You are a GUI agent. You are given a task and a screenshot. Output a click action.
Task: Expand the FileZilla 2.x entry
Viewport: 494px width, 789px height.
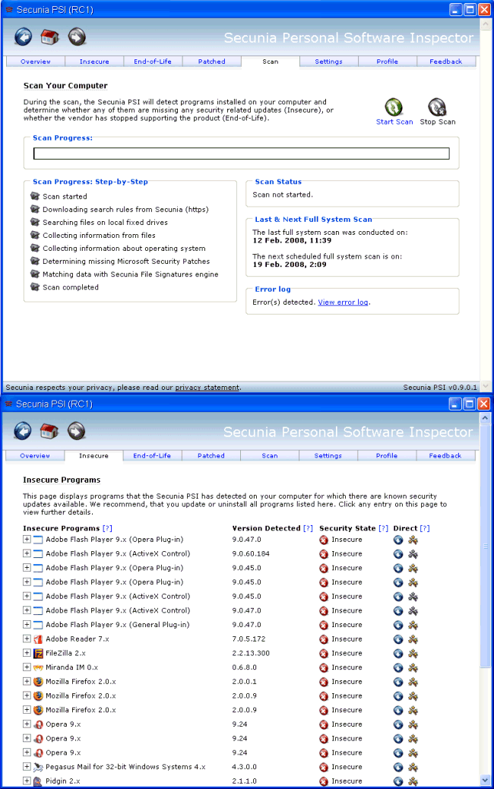[27, 653]
